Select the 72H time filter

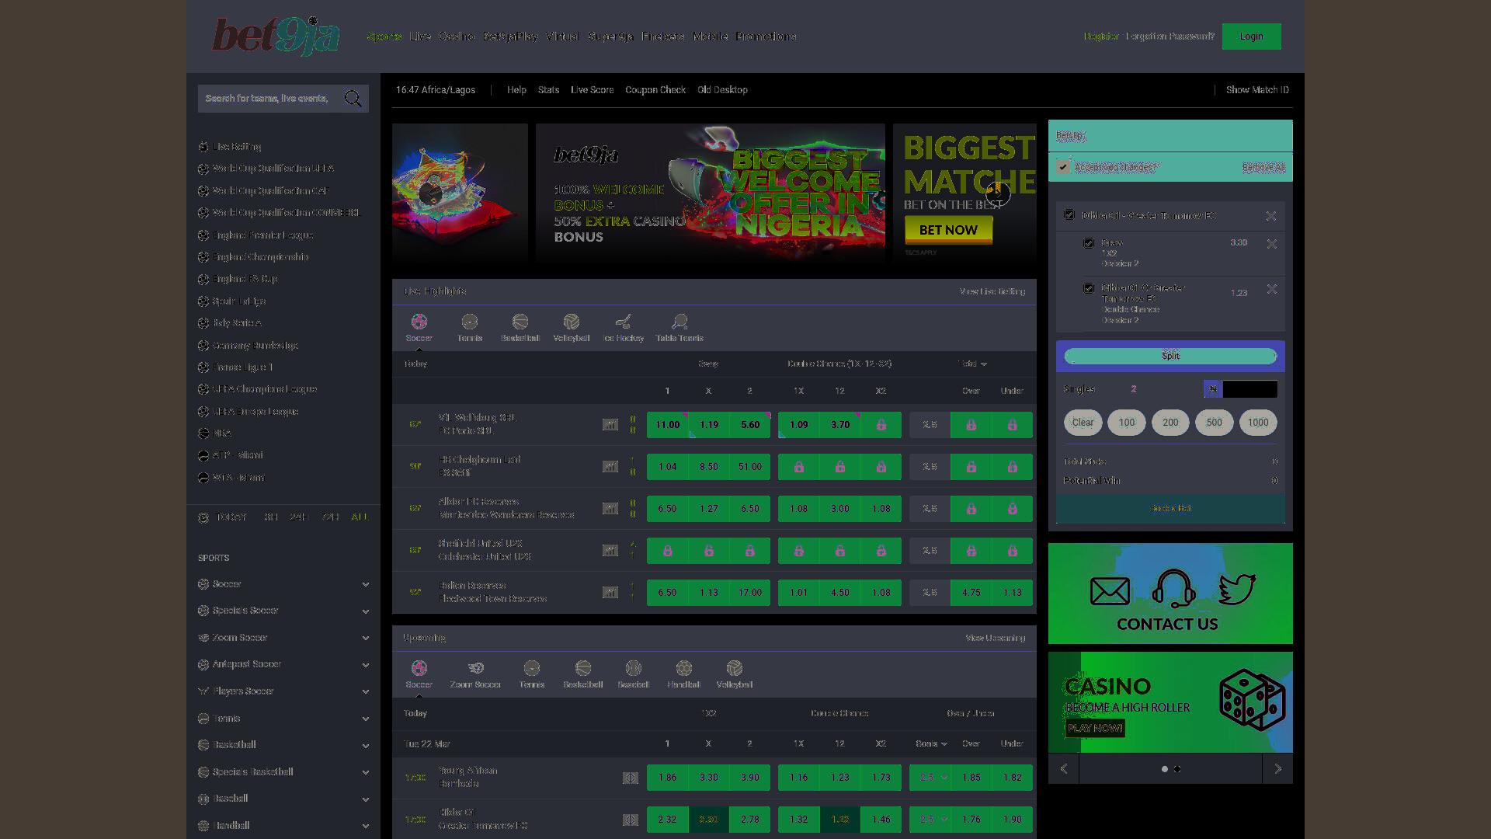[x=330, y=517]
